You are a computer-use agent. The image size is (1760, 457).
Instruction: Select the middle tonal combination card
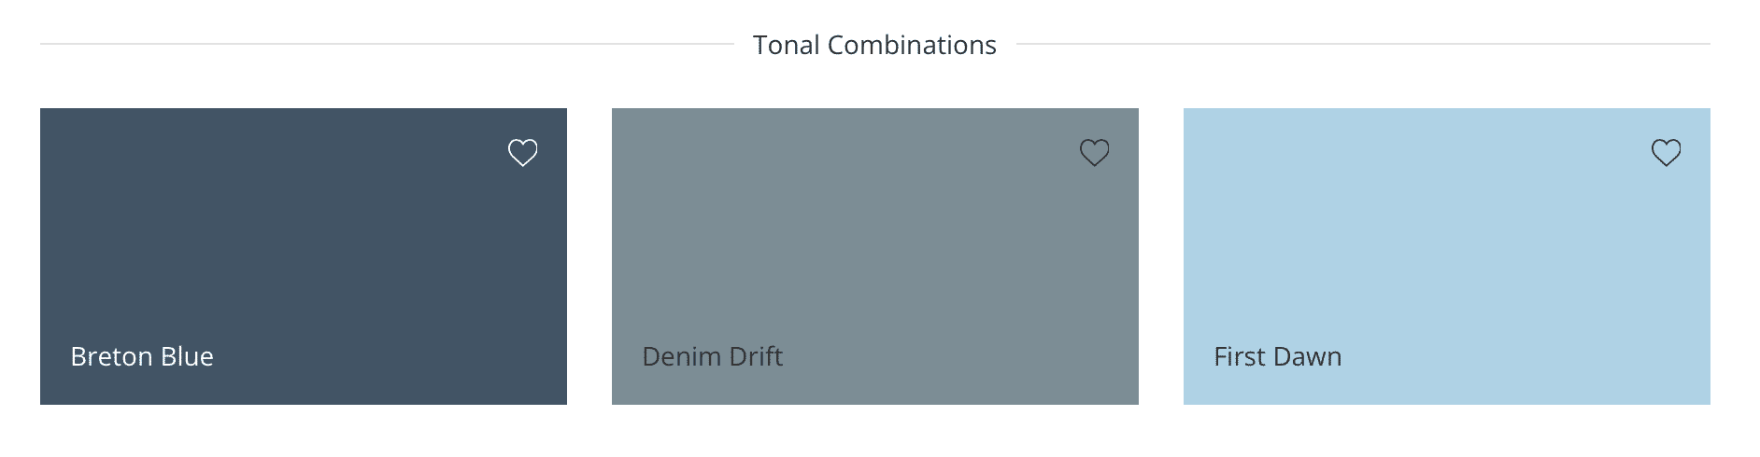(875, 256)
